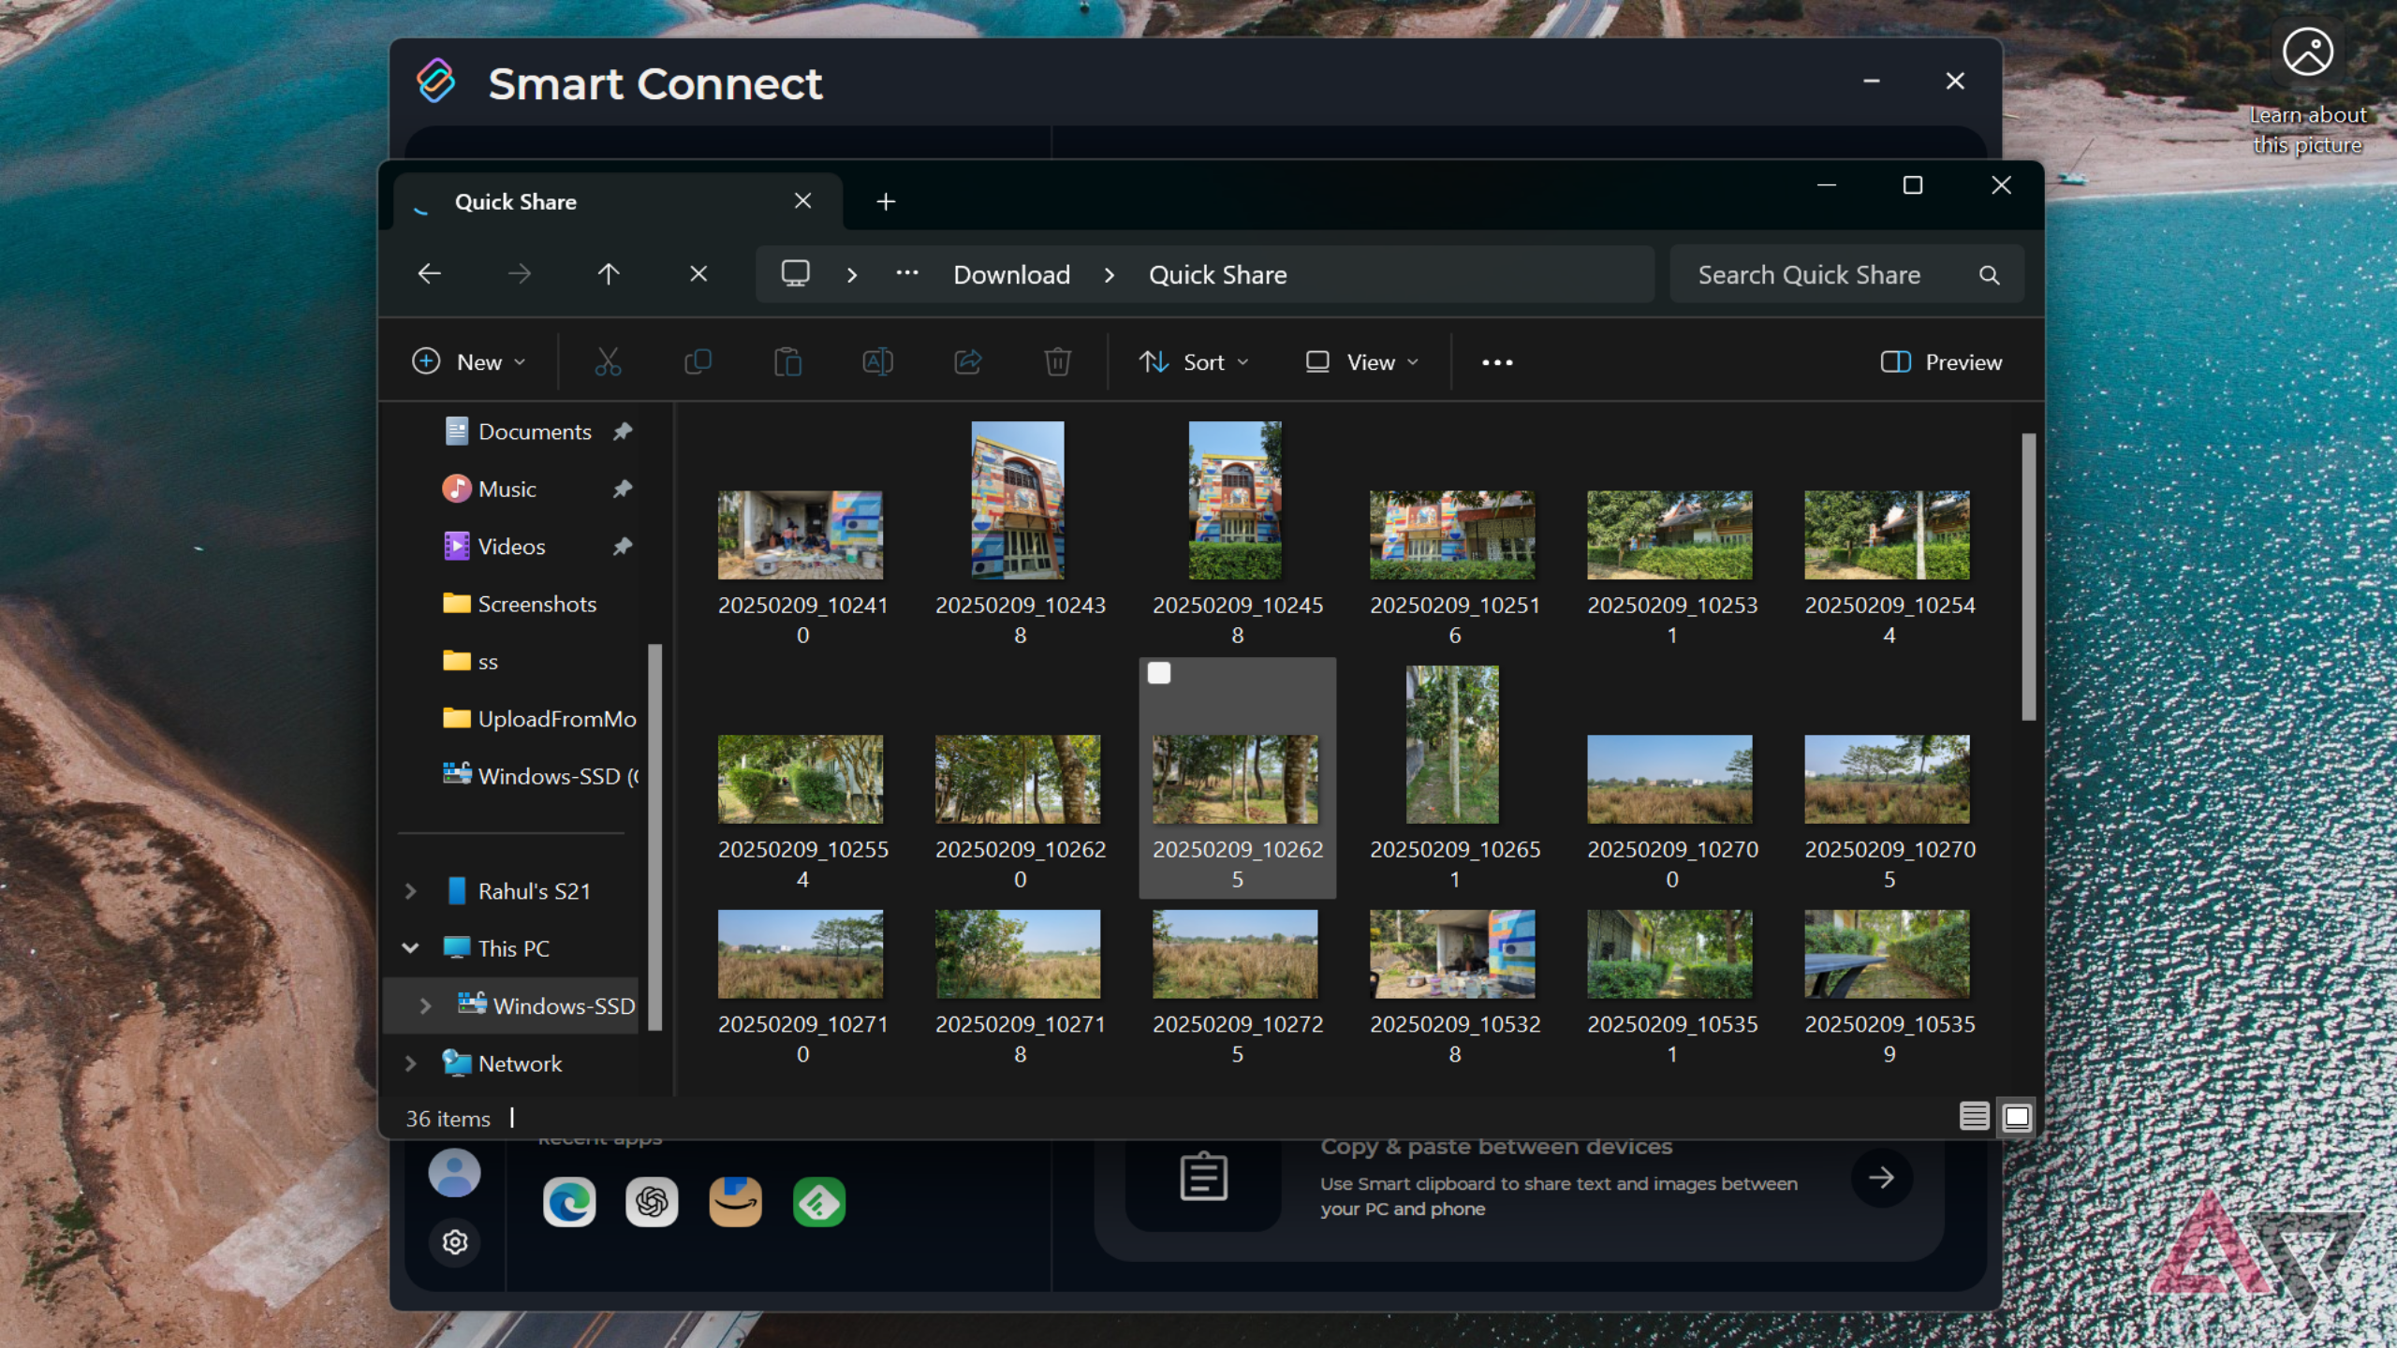
Task: Click the Share icon in toolbar
Action: click(x=967, y=362)
